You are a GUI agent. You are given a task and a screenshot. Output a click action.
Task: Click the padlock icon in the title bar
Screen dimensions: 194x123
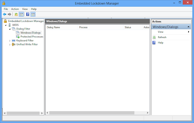point(4,3)
